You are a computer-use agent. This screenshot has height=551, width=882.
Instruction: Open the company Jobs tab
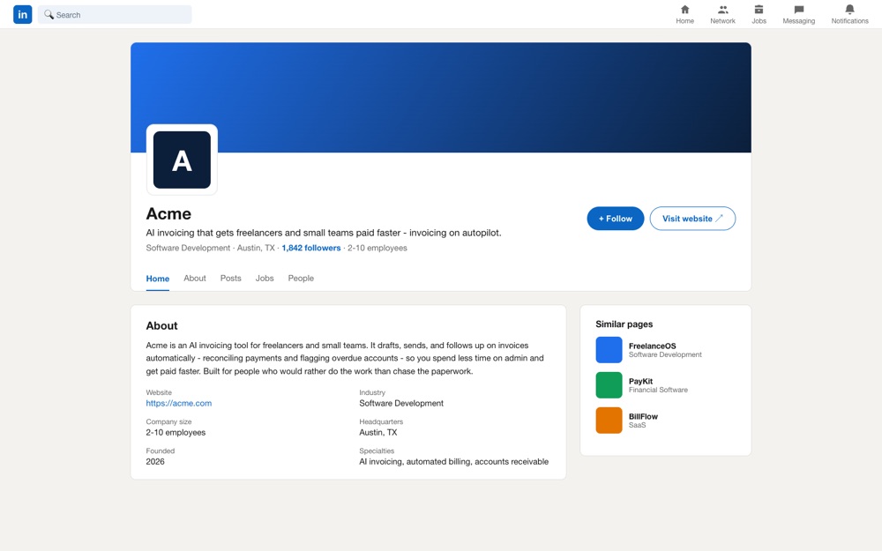click(x=265, y=279)
